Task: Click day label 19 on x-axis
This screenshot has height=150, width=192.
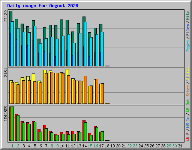Action: coord(112,146)
